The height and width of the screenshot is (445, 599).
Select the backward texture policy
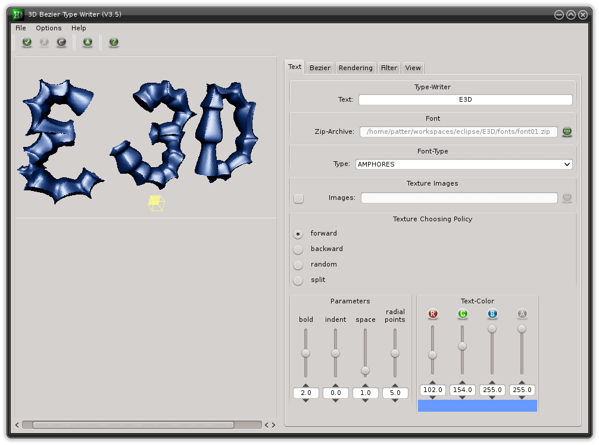[x=298, y=249]
